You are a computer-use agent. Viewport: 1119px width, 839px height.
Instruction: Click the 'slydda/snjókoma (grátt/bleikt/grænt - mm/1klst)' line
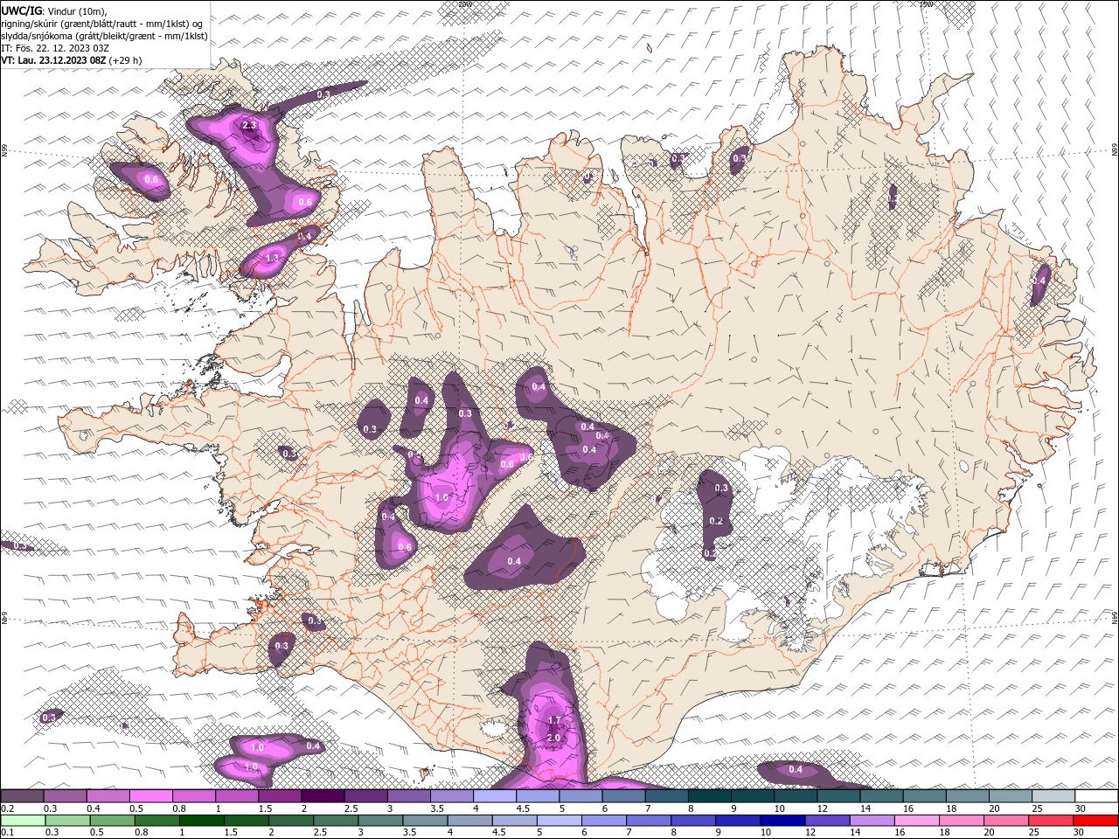coord(104,36)
